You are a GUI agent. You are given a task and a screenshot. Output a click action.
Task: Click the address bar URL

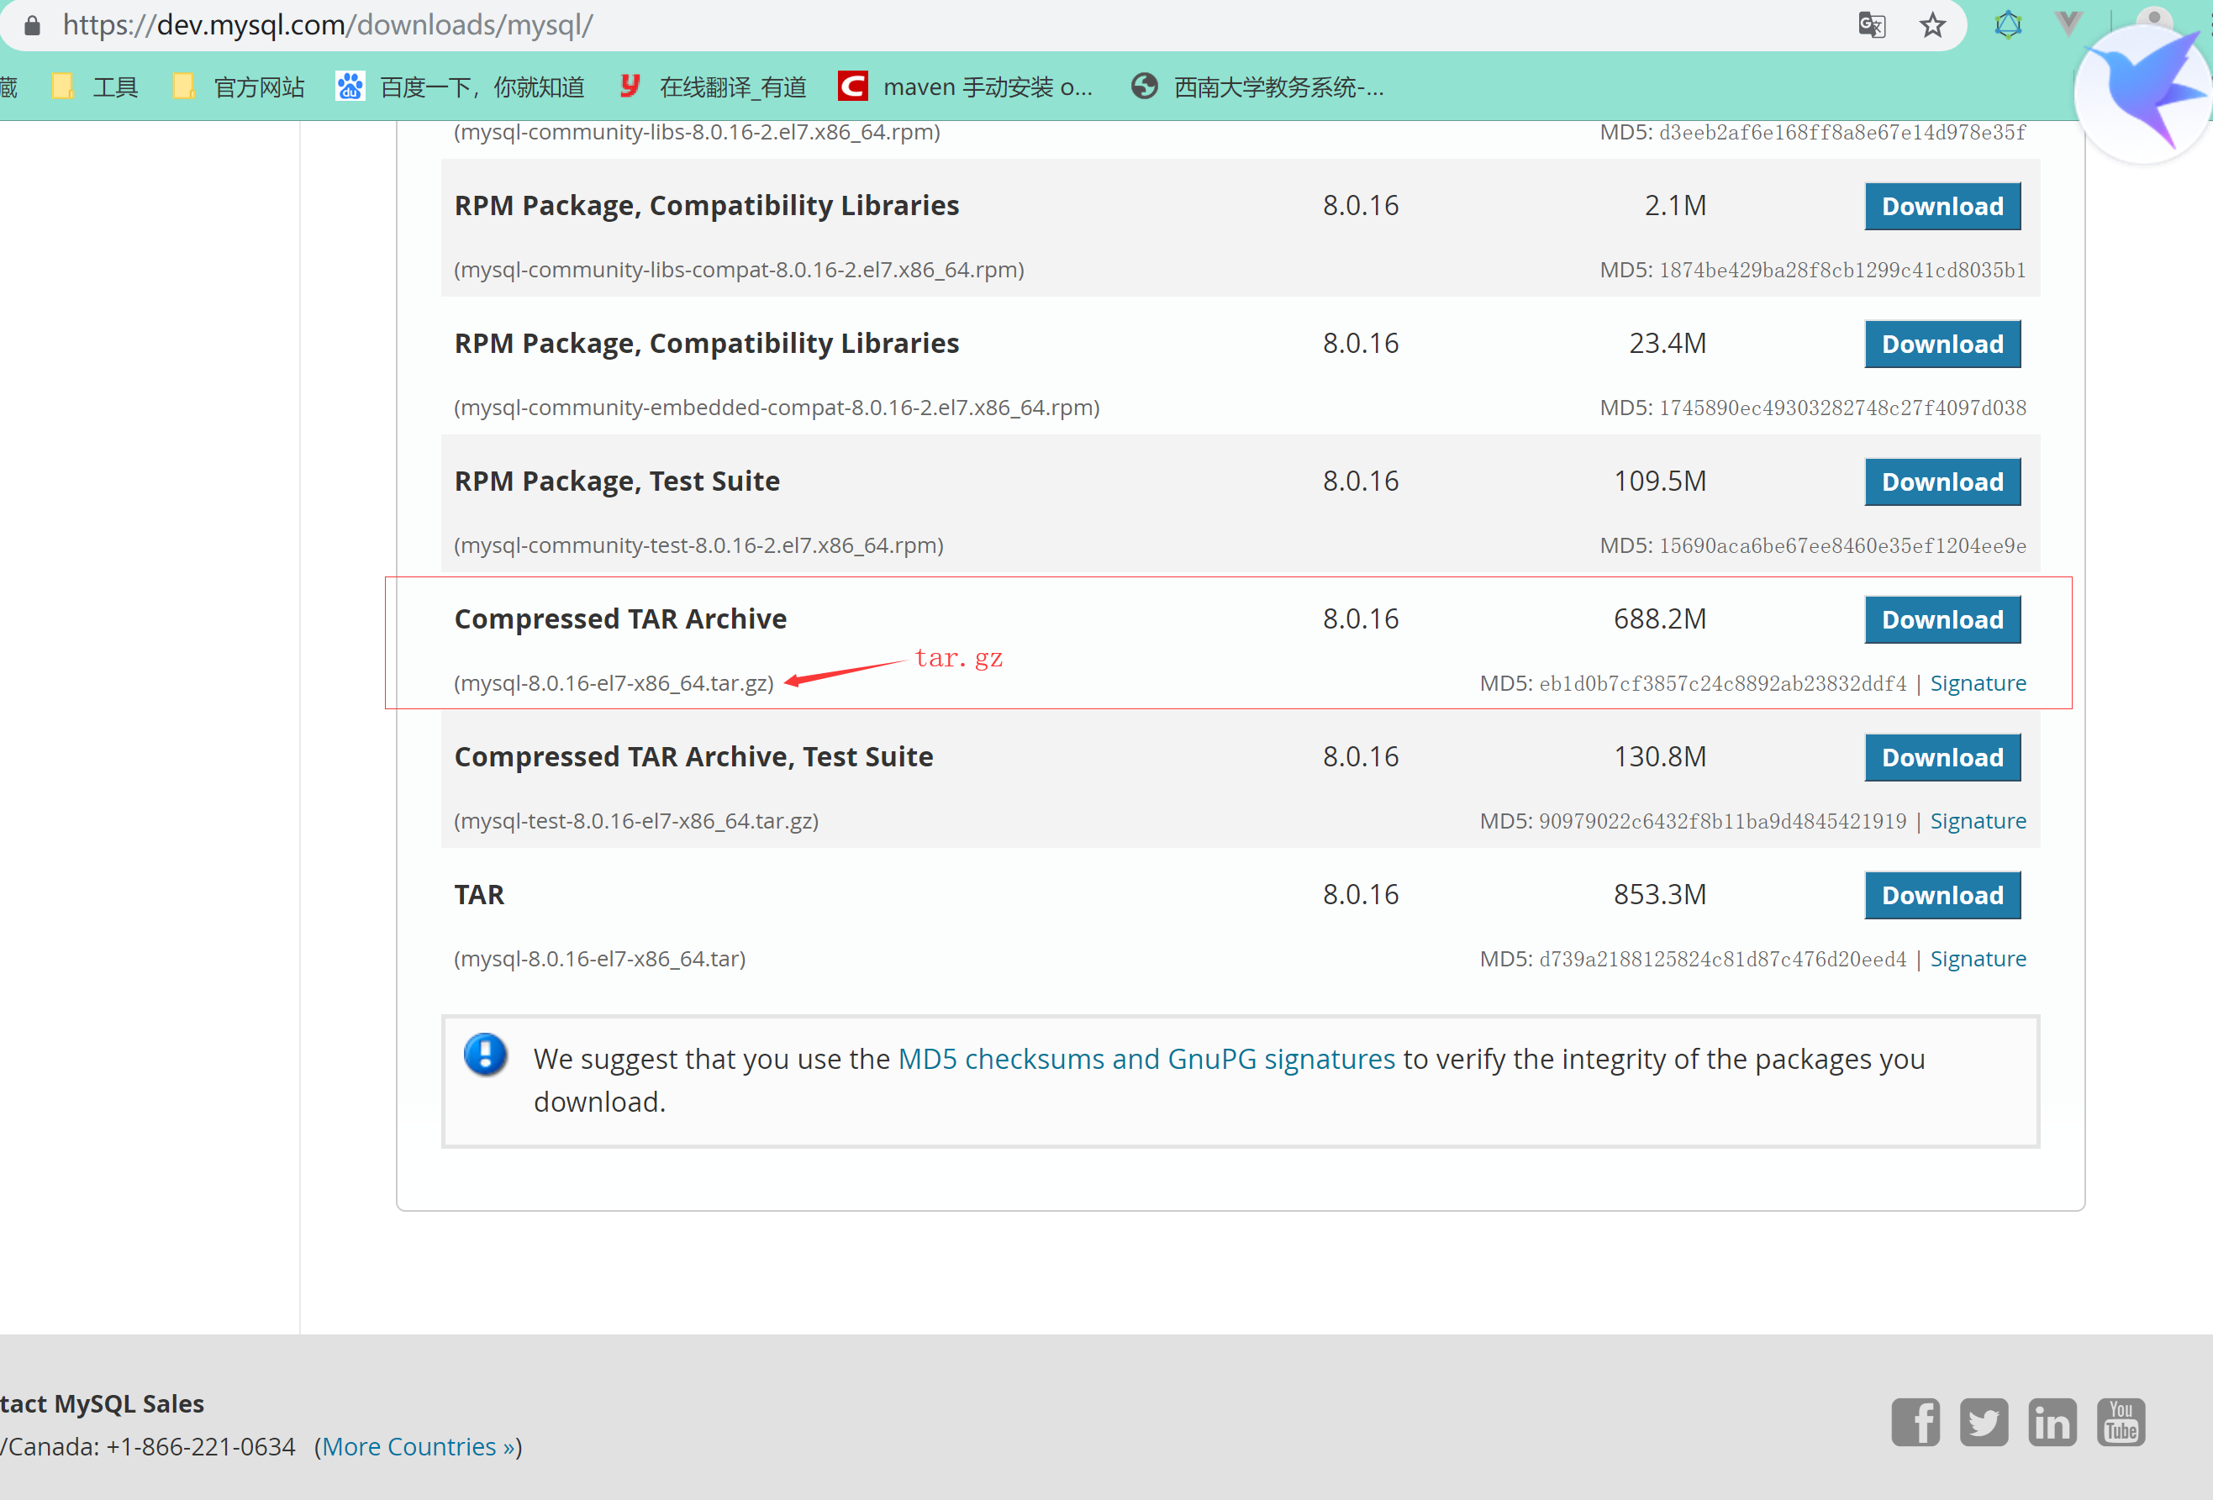tap(329, 24)
